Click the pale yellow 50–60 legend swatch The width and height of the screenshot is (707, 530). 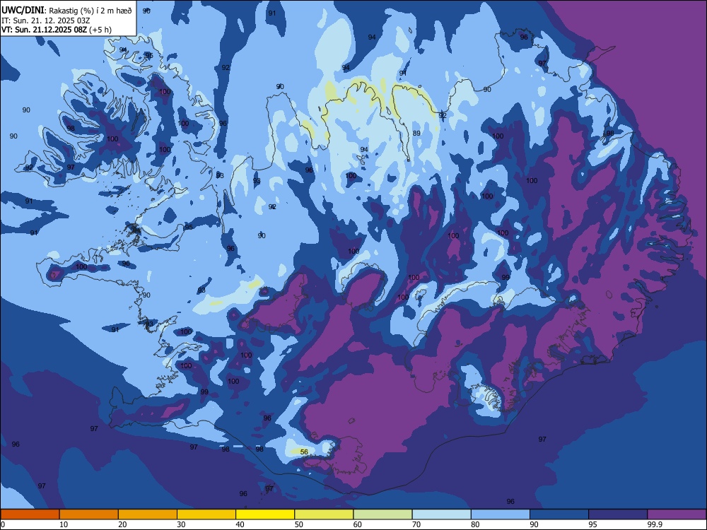point(324,514)
